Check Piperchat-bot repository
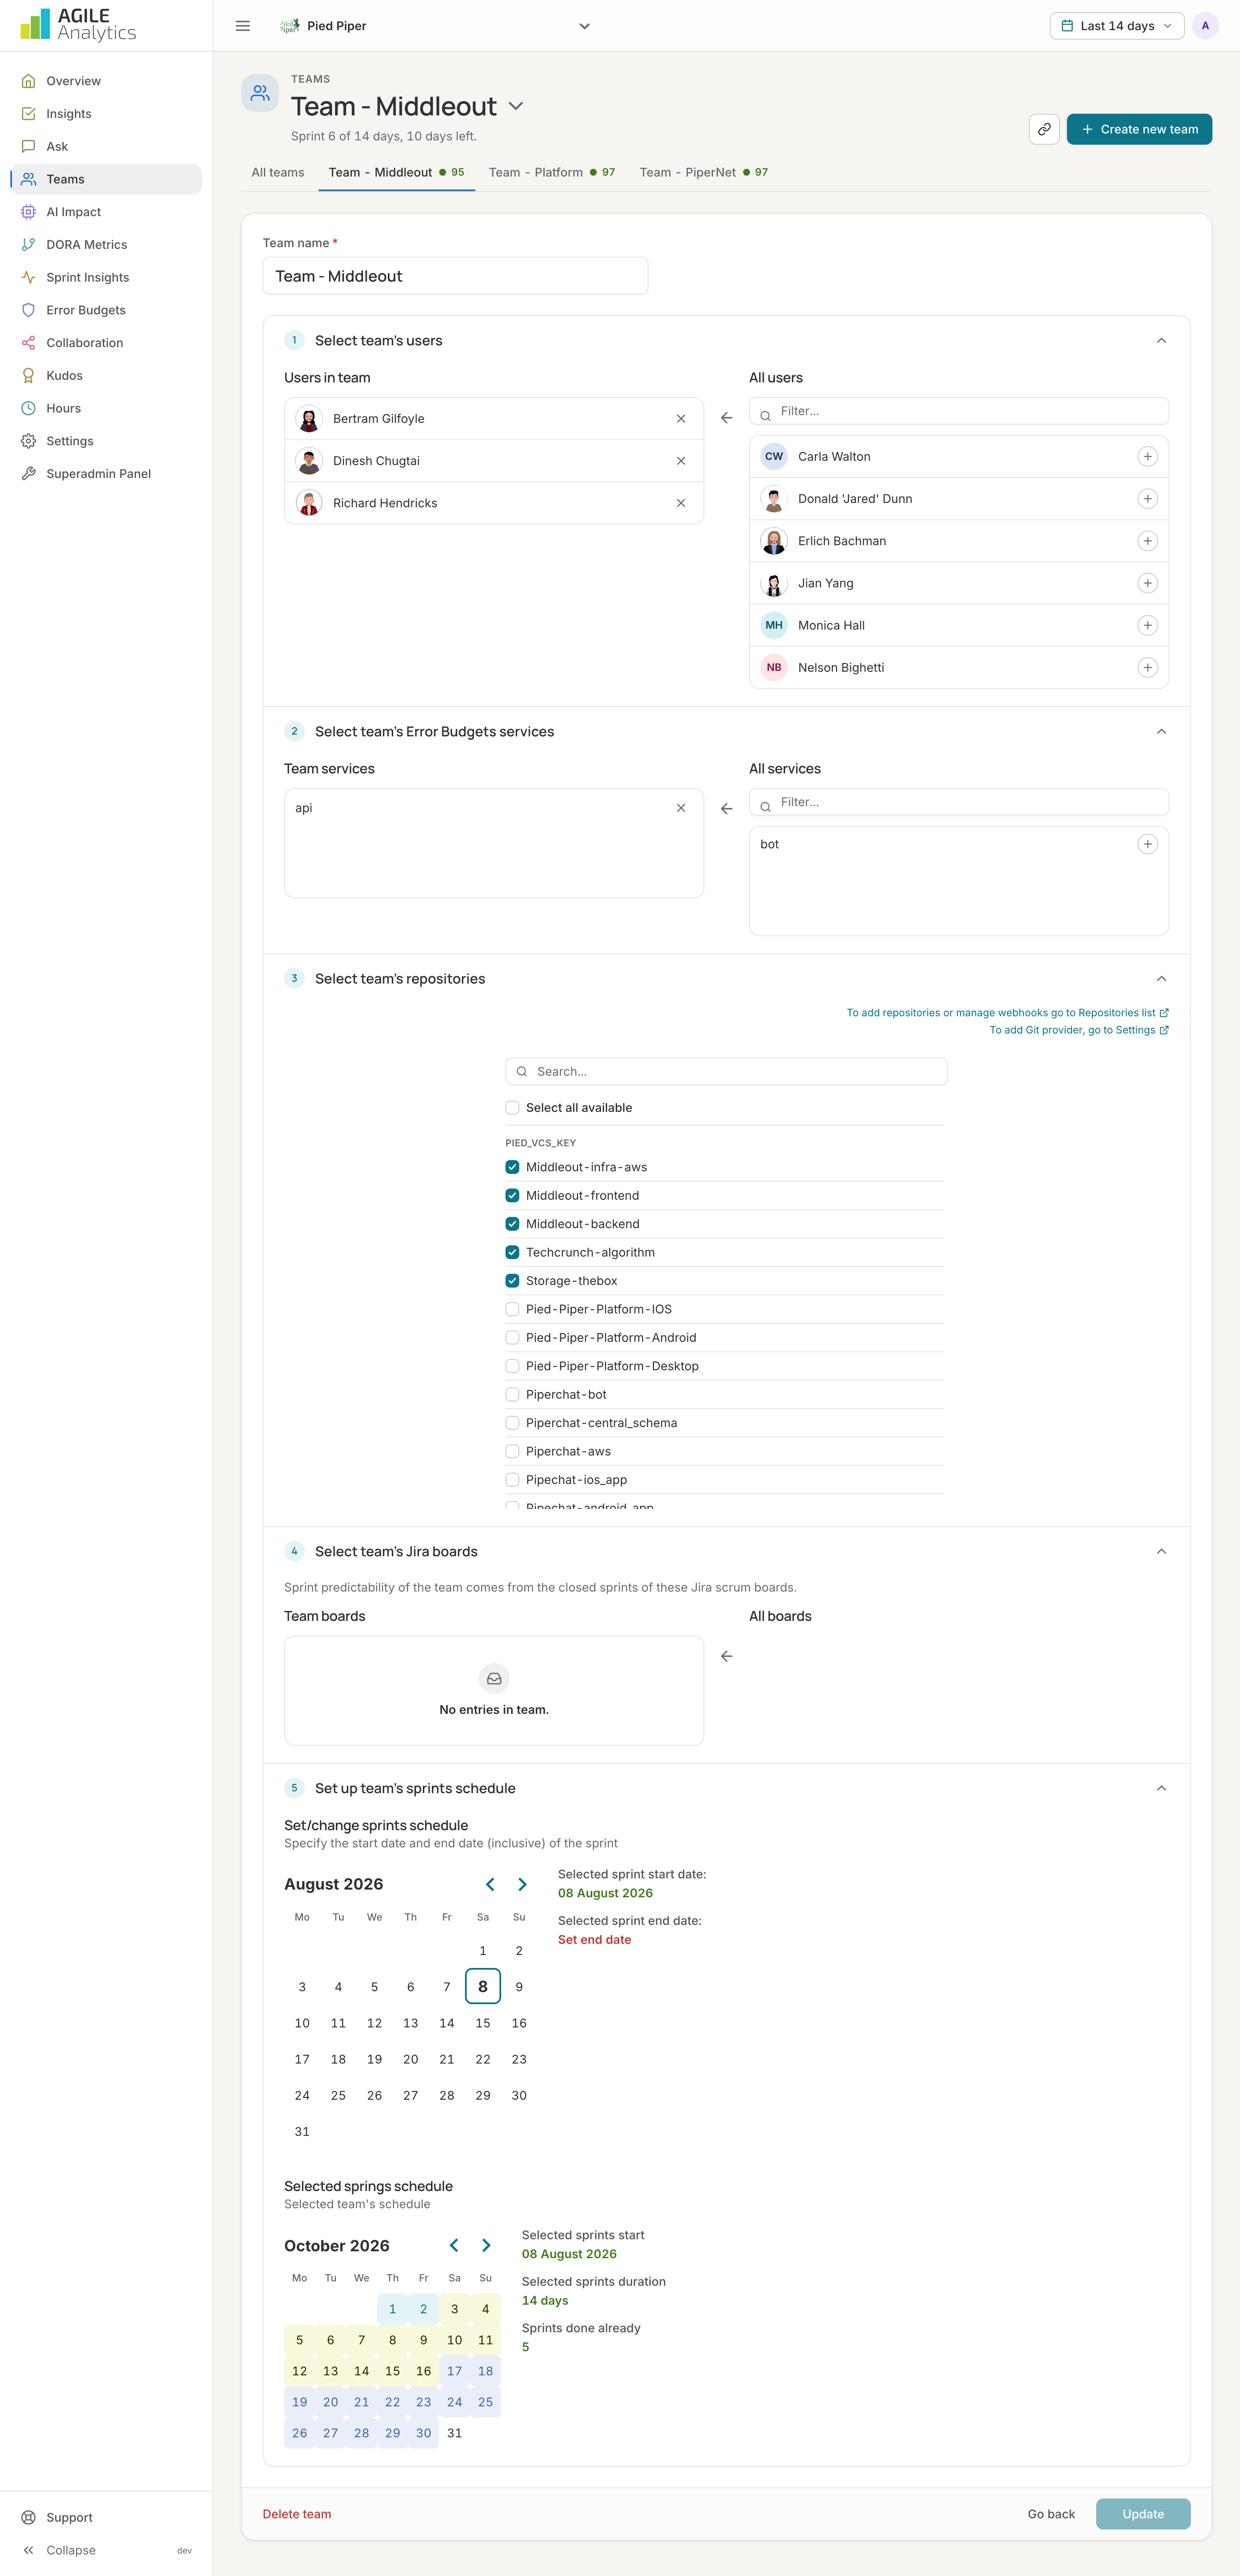This screenshot has height=2576, width=1240. pyautogui.click(x=512, y=1394)
